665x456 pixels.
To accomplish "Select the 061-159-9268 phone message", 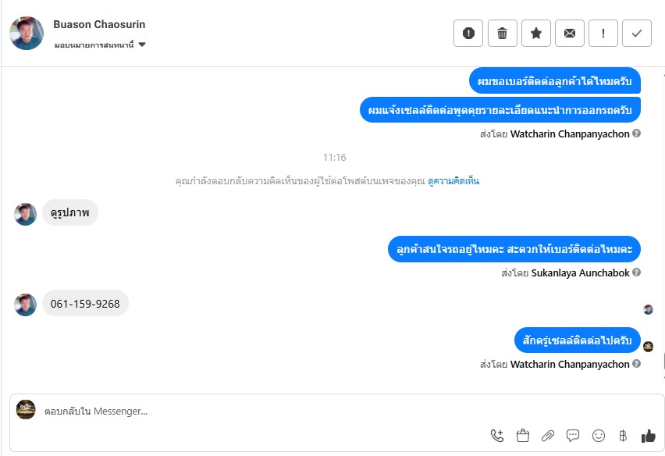I will point(85,304).
